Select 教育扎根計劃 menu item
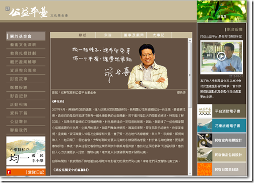The width and height of the screenshot is (254, 183). tap(26, 53)
